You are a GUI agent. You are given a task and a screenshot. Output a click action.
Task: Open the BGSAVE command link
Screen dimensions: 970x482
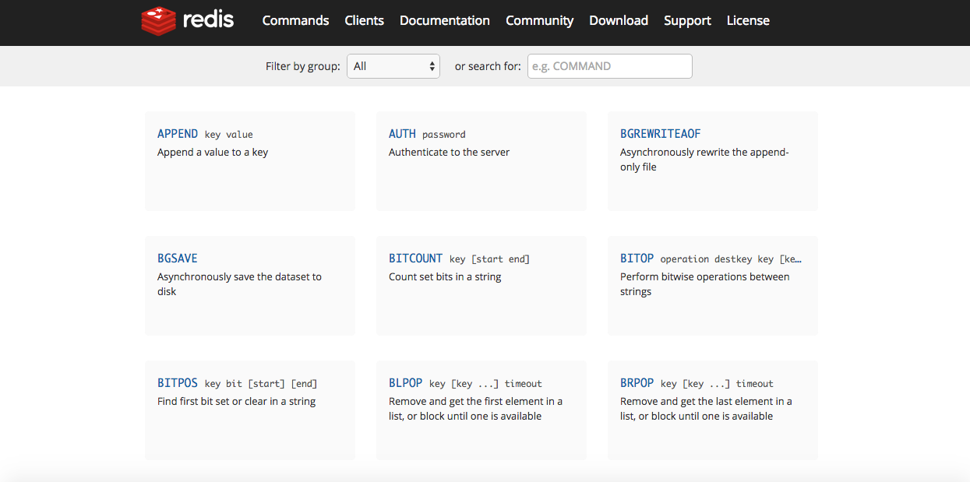178,259
